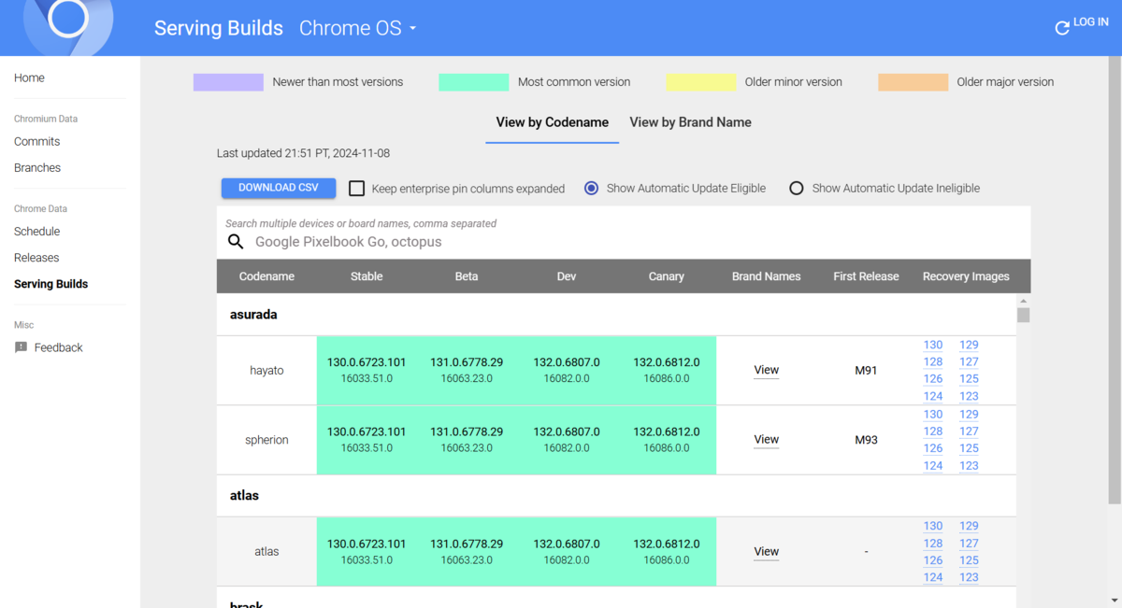Click the orange Older major version swatch

[x=913, y=82]
